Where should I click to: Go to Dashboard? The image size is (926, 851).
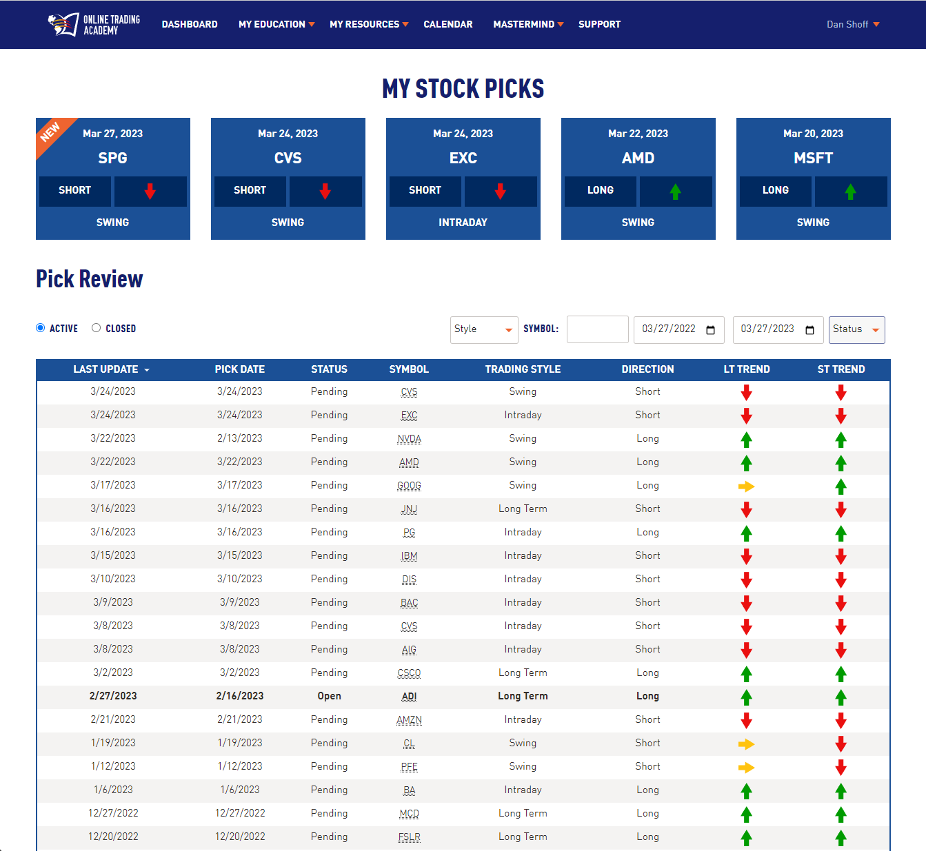(190, 24)
